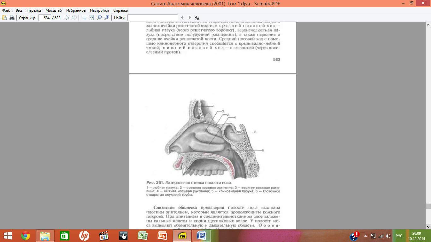Open the clock showing 20:09
The width and height of the screenshot is (431, 242).
click(x=416, y=236)
